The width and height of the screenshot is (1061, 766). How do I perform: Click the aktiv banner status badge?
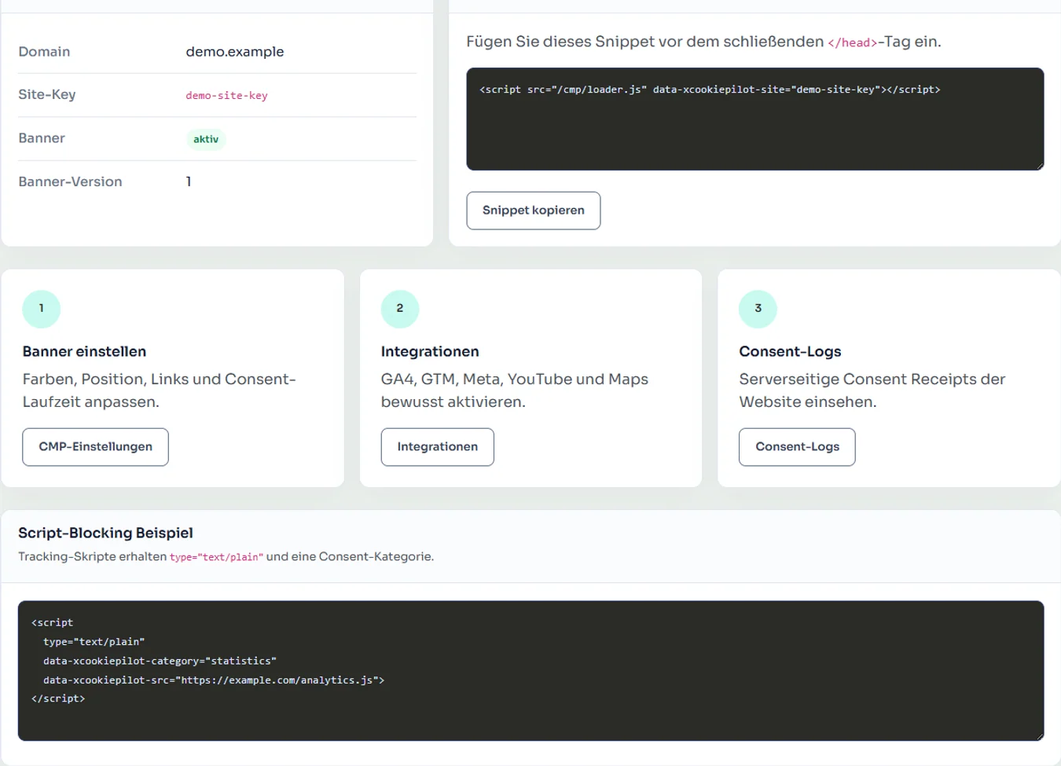[206, 139]
